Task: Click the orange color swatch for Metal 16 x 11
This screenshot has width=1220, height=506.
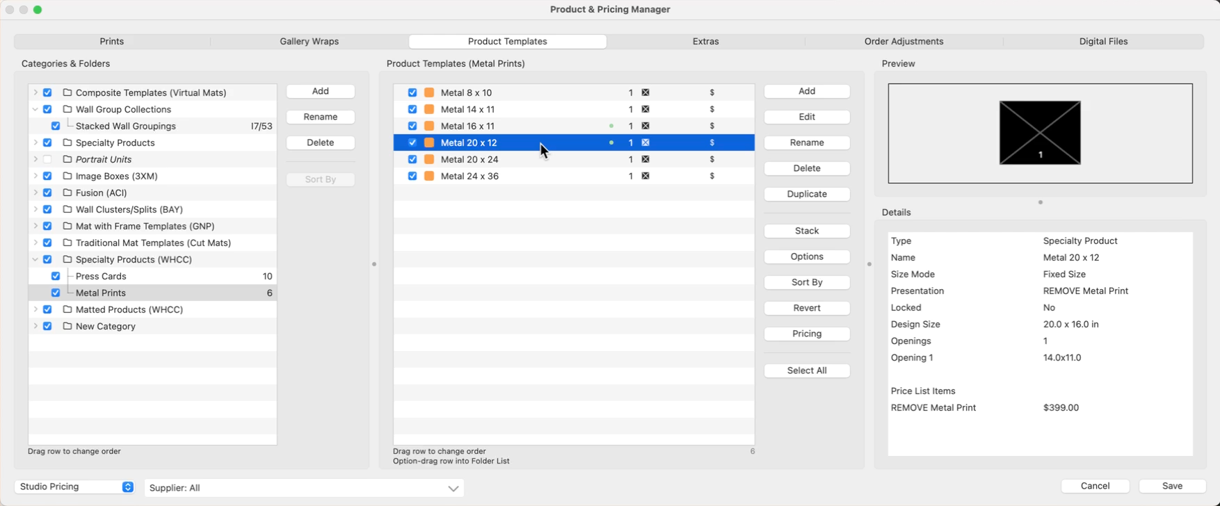Action: pyautogui.click(x=429, y=126)
